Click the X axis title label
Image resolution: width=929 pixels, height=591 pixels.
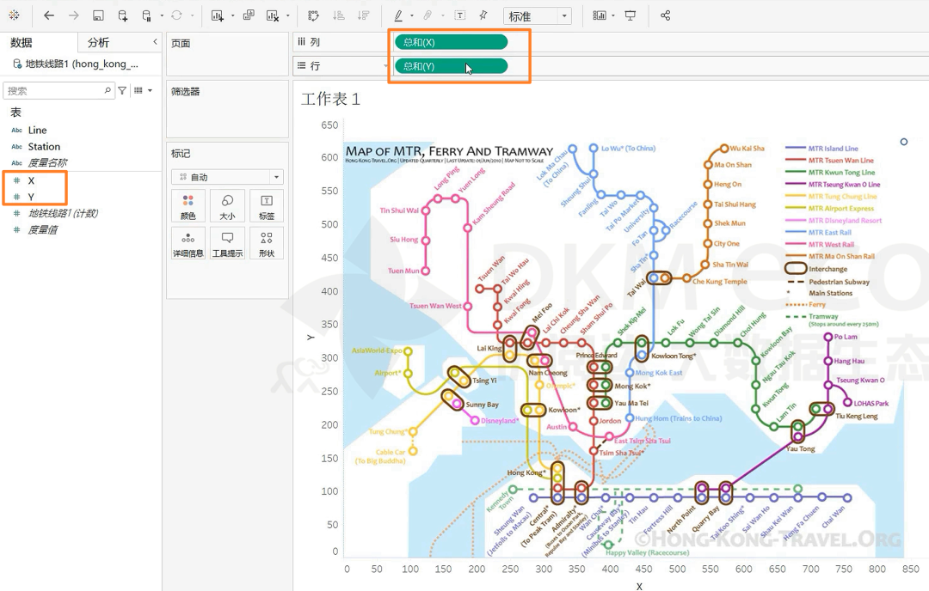coord(639,586)
